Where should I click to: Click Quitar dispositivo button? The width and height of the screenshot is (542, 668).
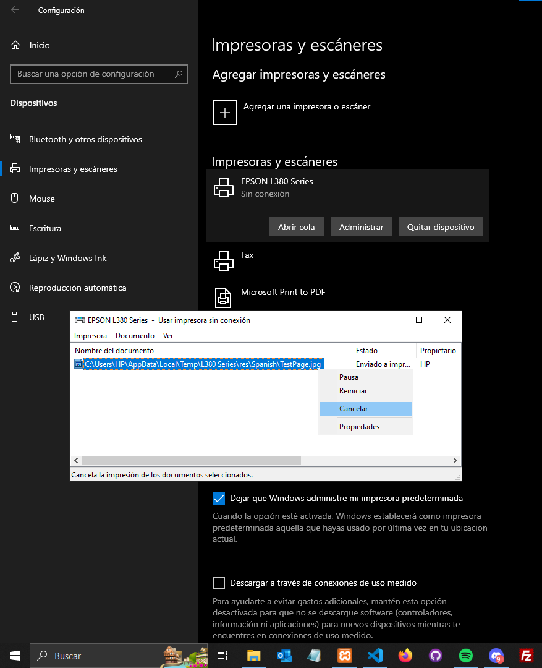click(x=441, y=227)
